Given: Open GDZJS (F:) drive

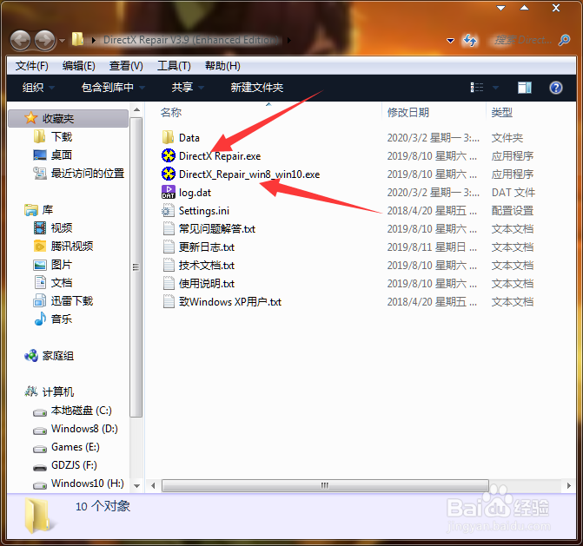Looking at the screenshot, I should [74, 465].
